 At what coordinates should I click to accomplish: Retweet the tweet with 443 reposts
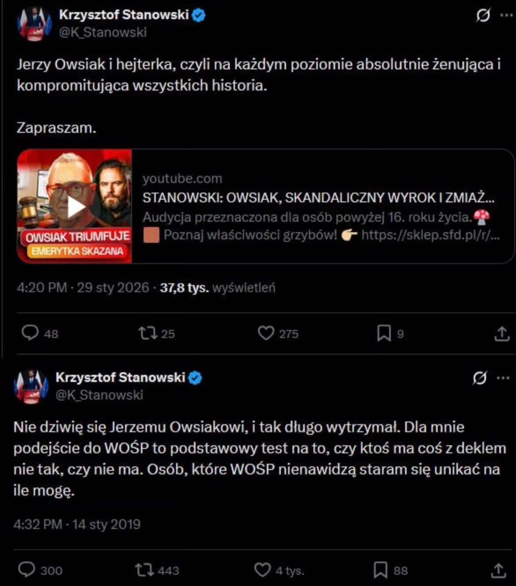[144, 570]
